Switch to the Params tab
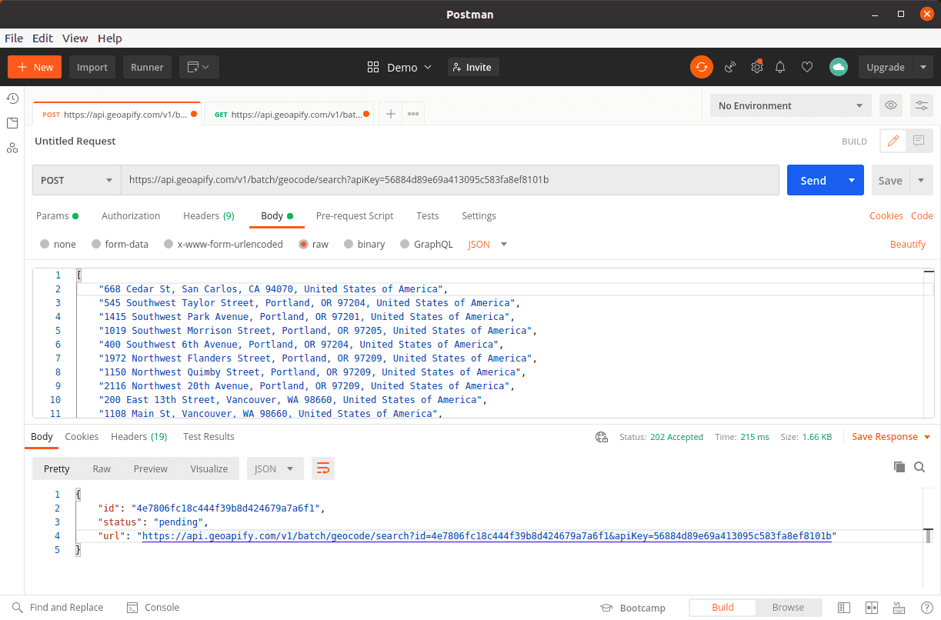 [57, 216]
